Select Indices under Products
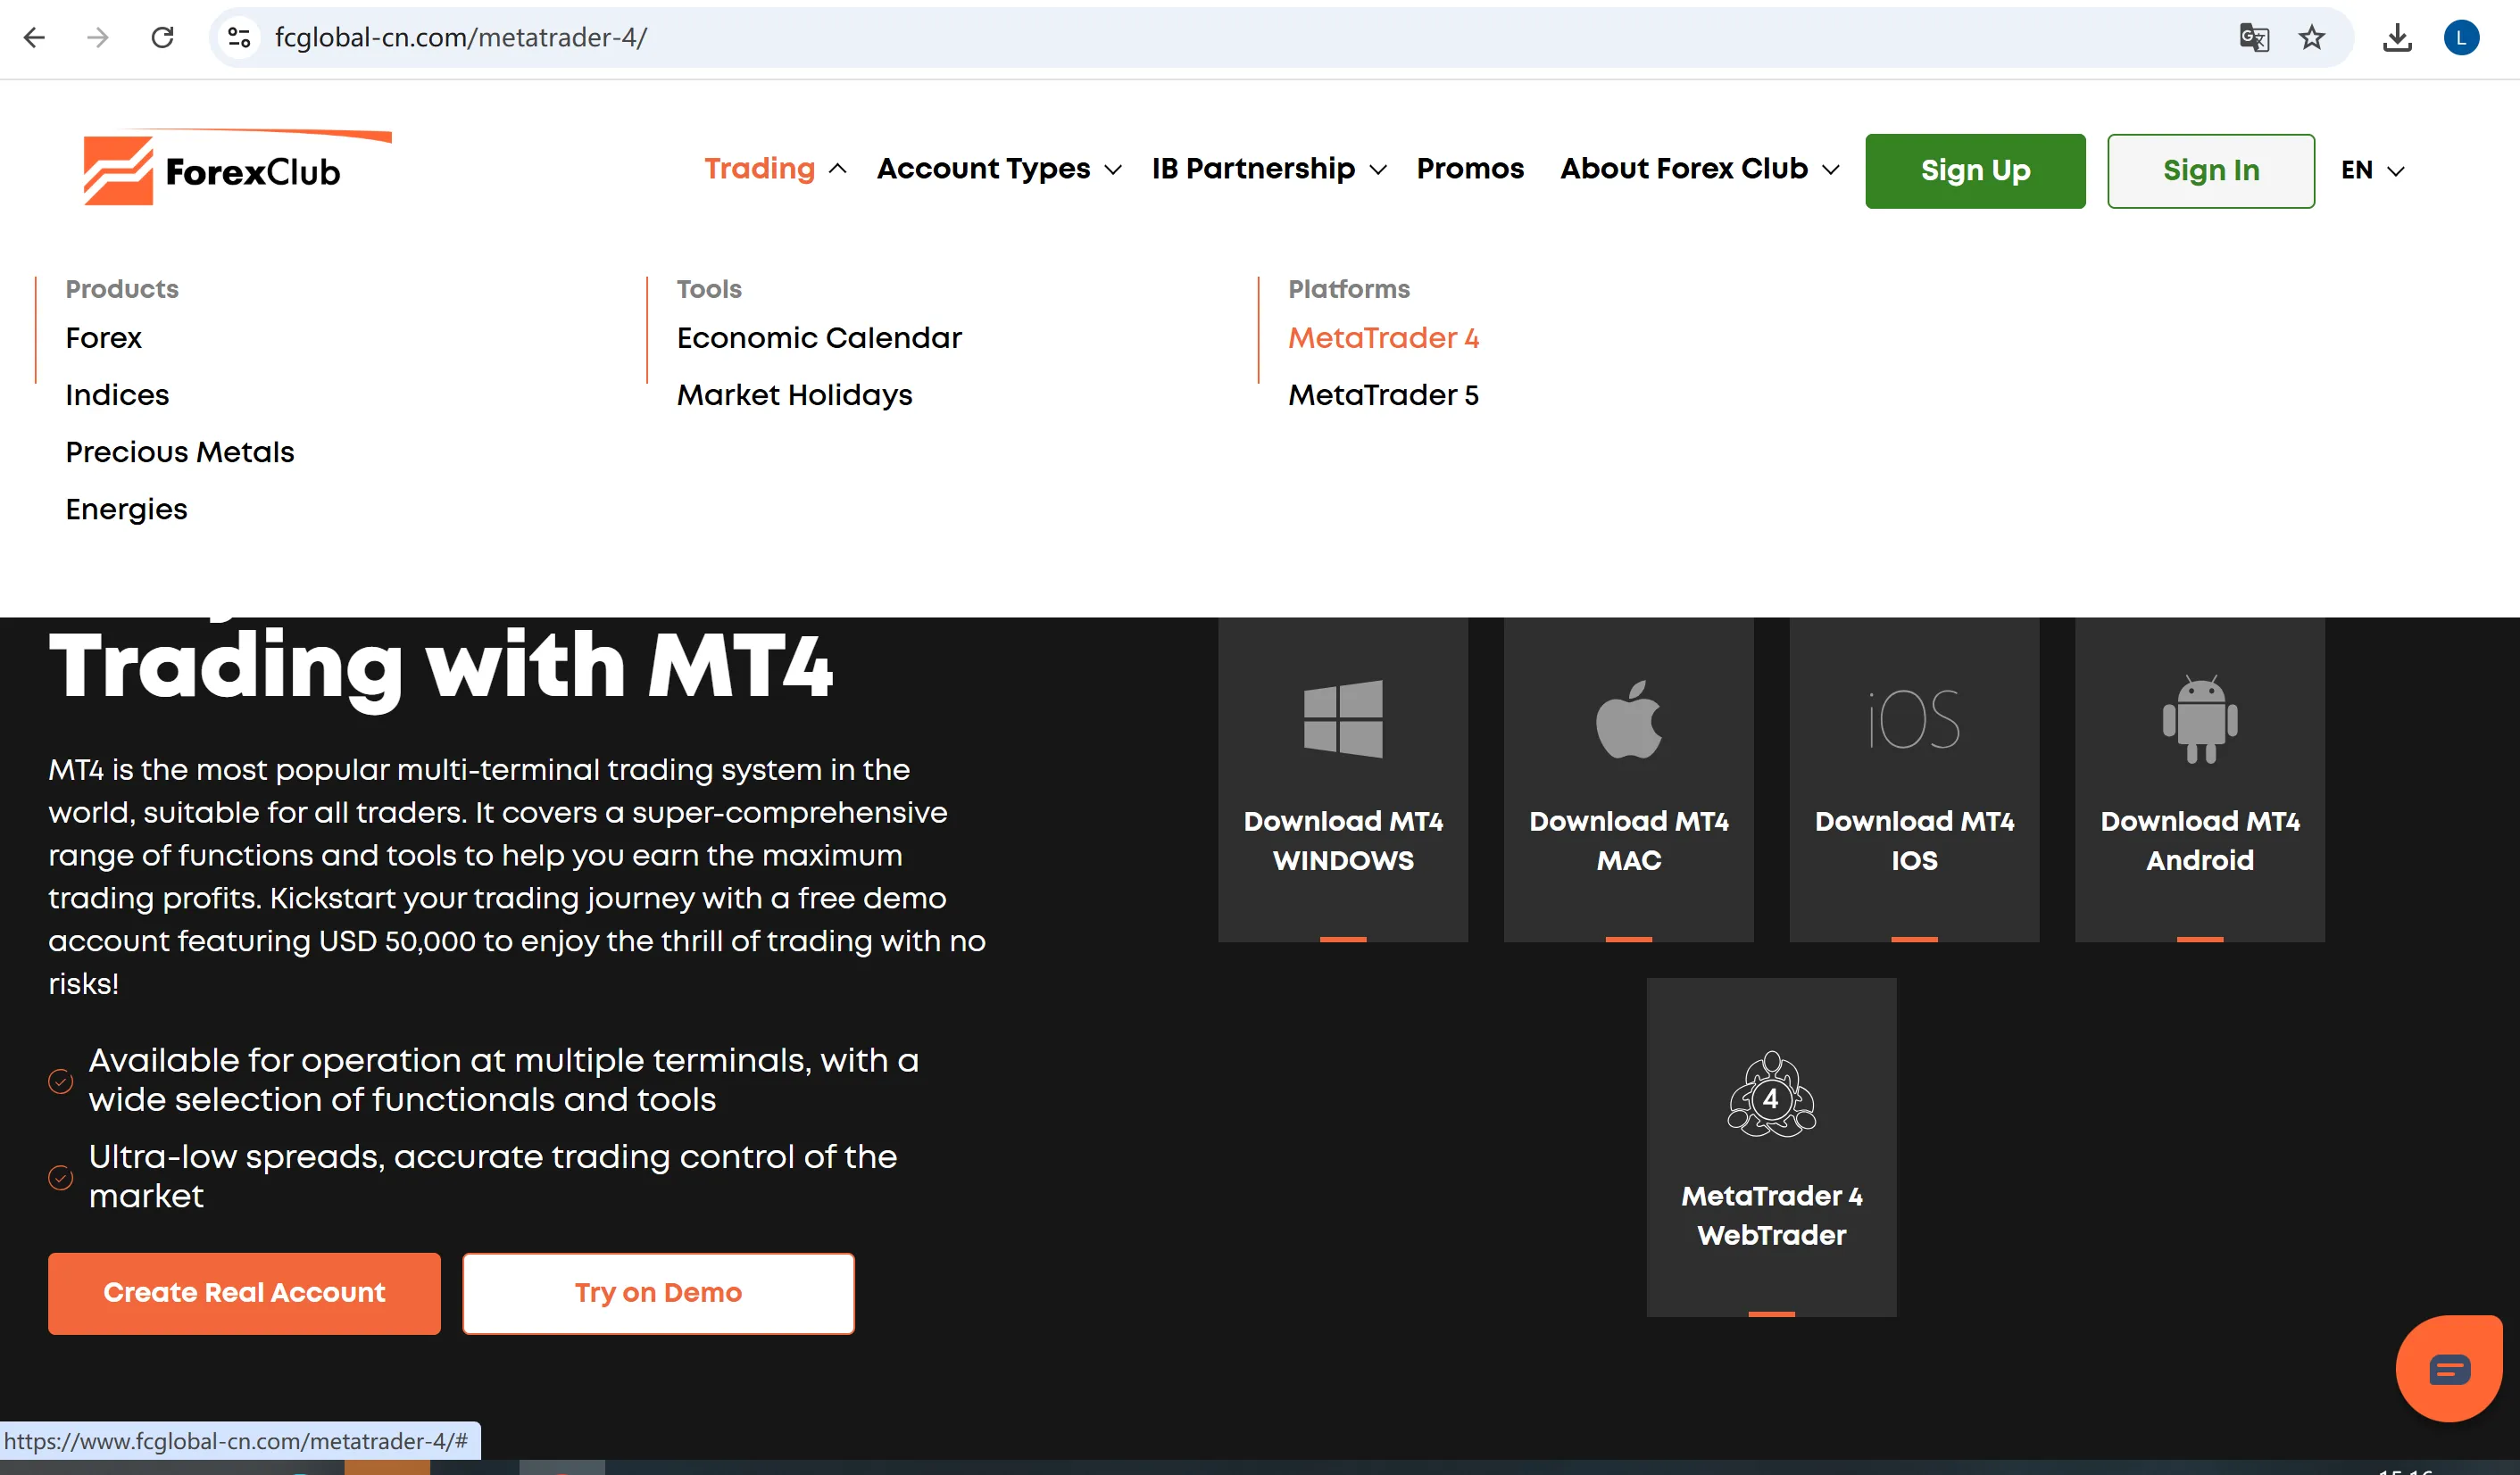The image size is (2520, 1475). pyautogui.click(x=117, y=394)
